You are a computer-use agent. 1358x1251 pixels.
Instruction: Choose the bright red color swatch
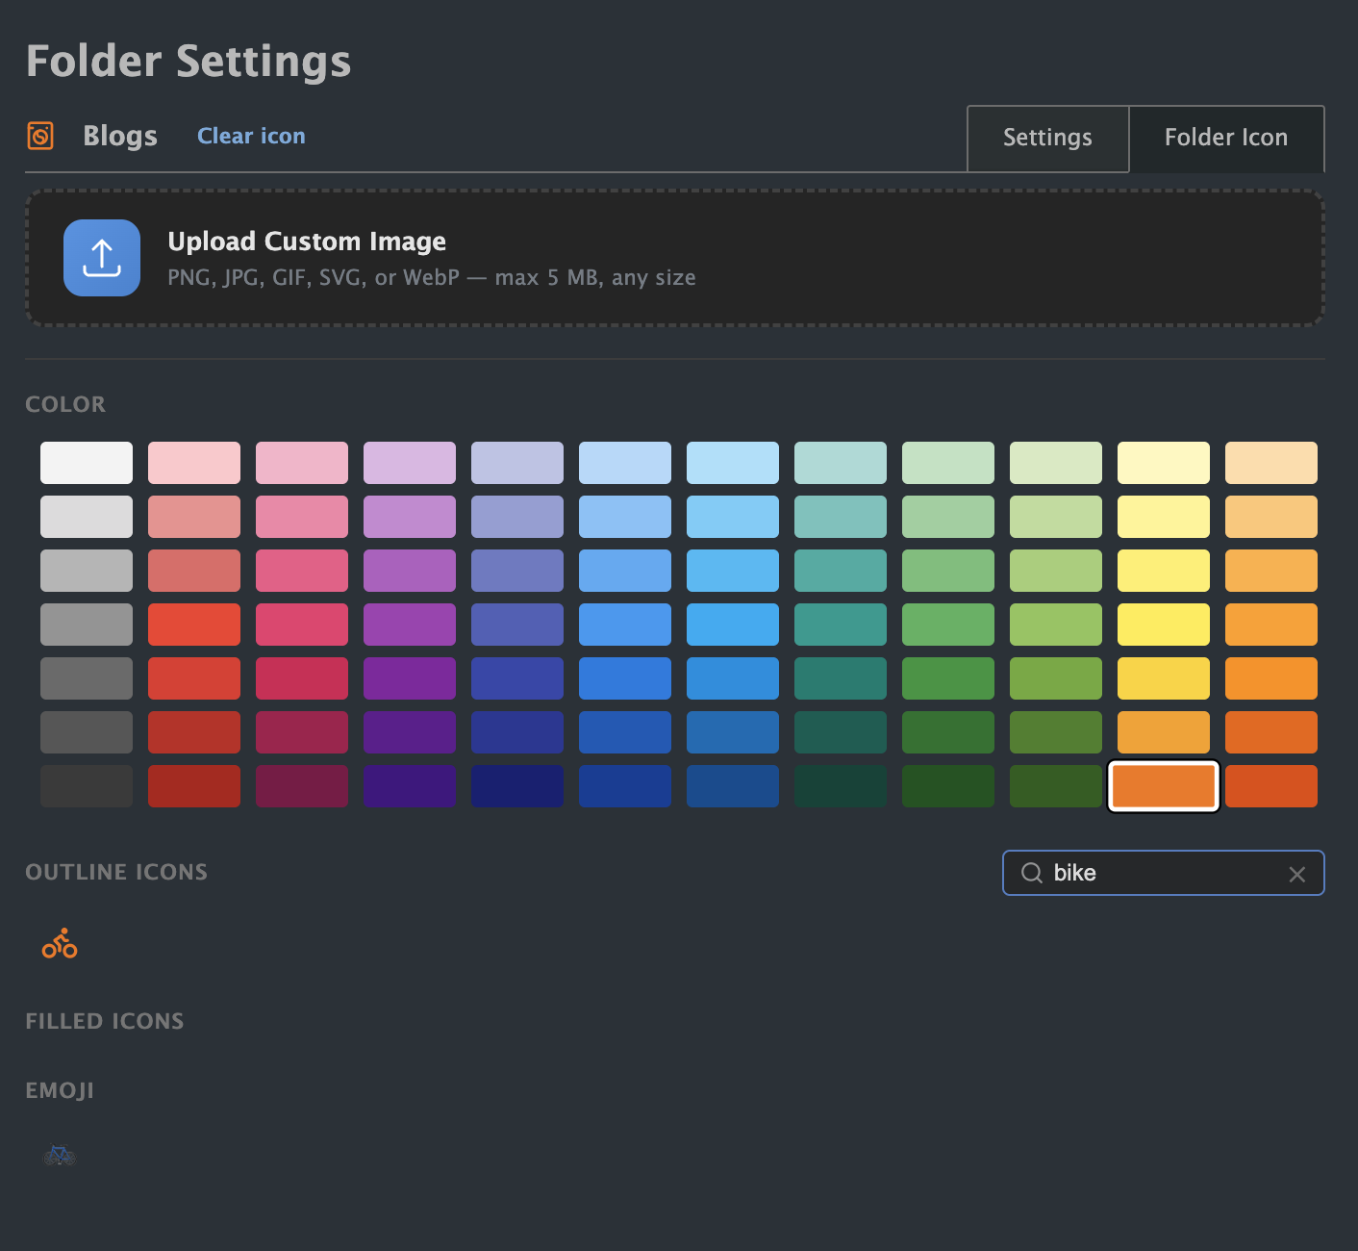(x=194, y=625)
